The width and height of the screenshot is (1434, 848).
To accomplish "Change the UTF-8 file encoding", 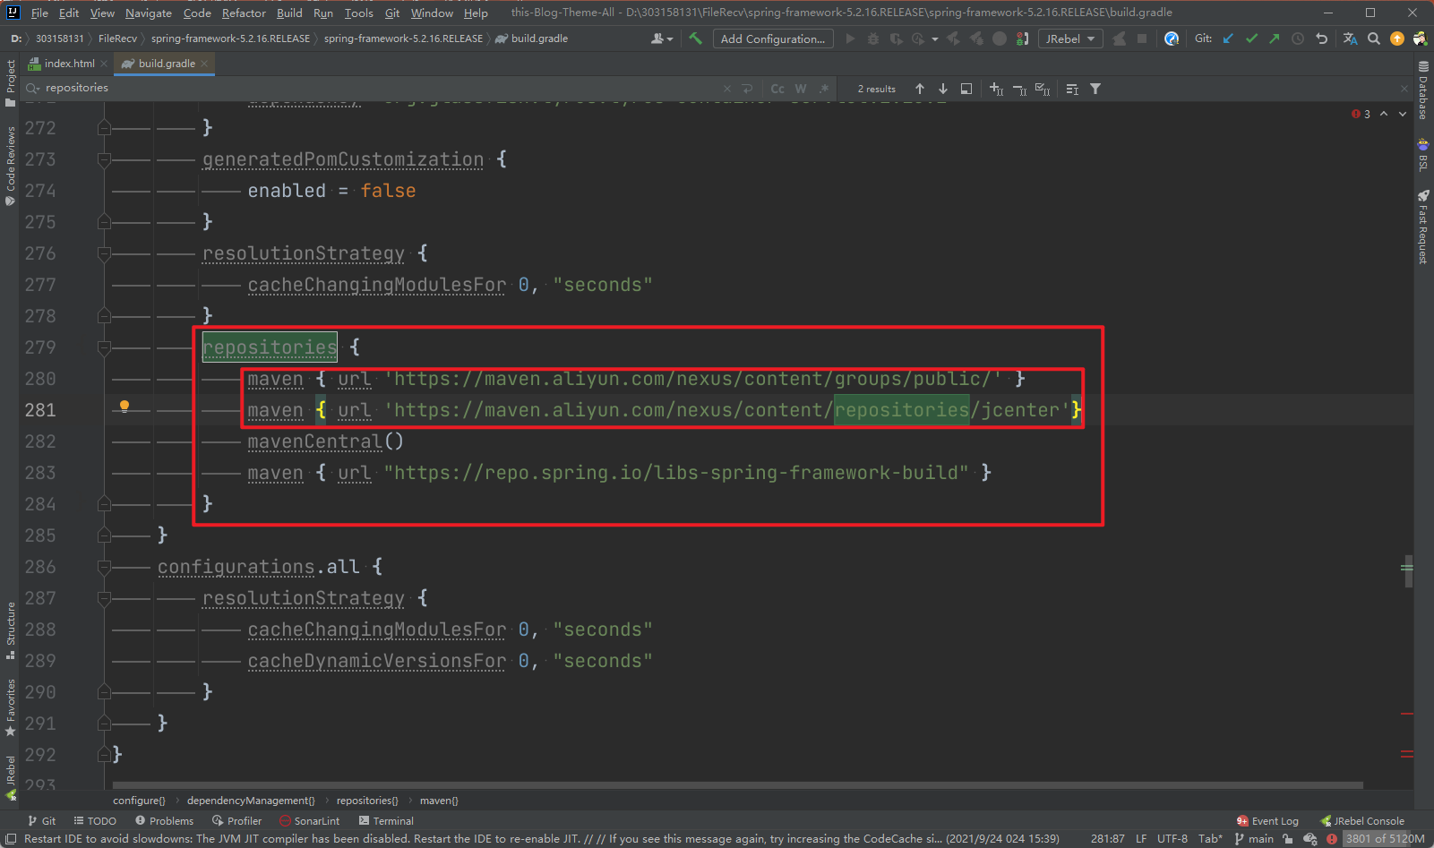I will [1172, 839].
